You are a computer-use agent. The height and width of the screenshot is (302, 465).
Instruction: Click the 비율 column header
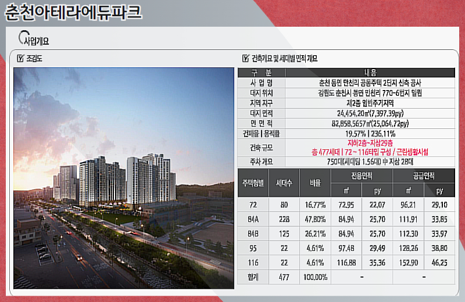click(315, 183)
